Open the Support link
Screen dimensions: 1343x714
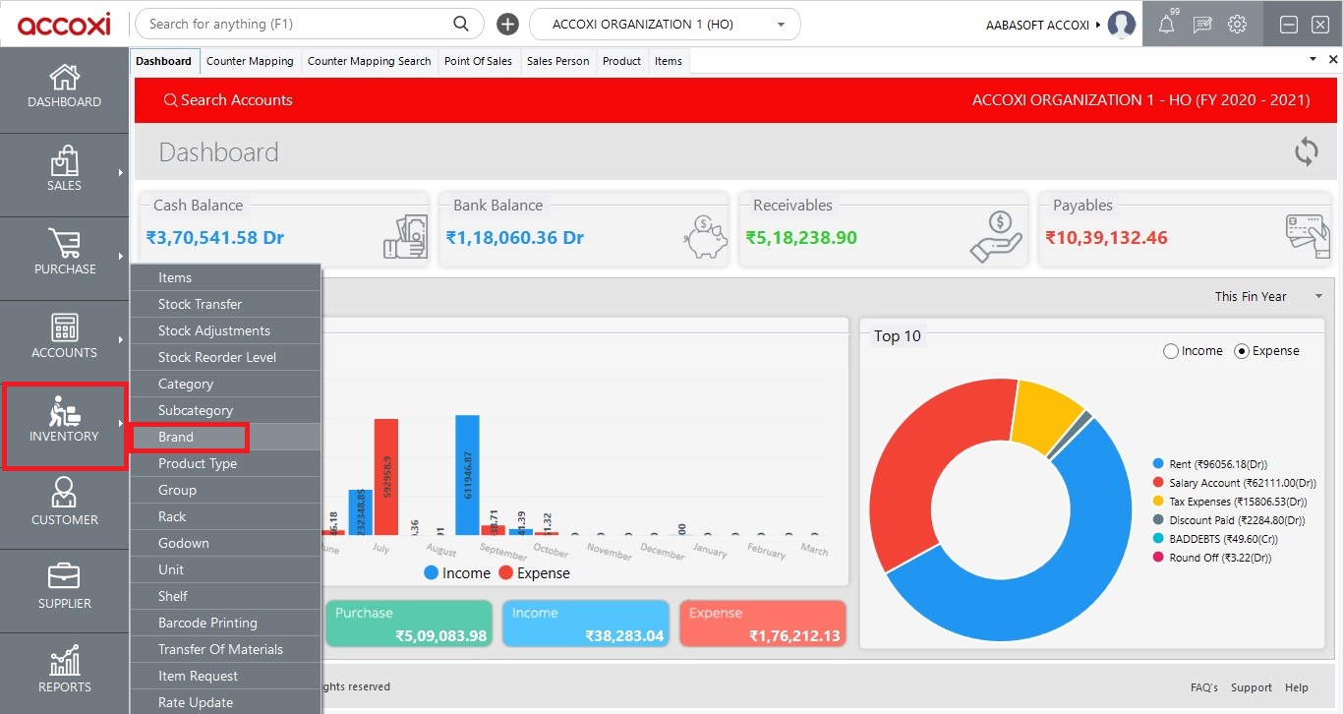(1251, 687)
